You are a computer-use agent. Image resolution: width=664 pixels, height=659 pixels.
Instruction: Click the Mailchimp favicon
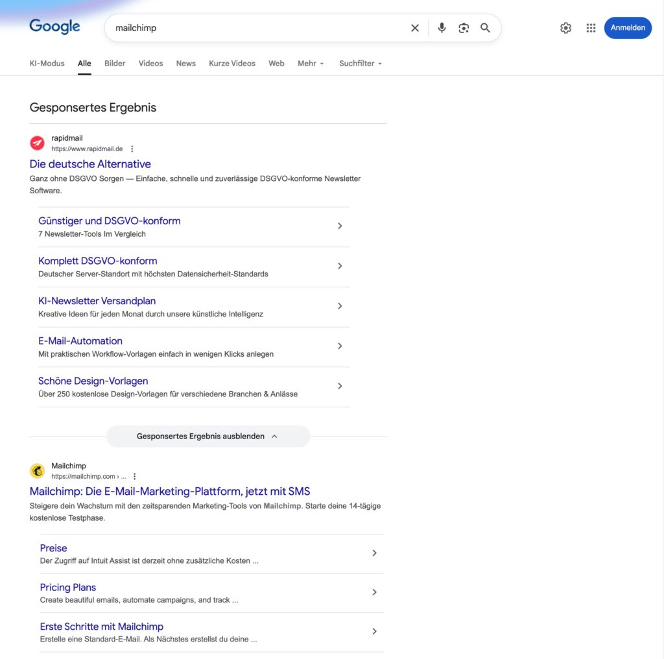38,471
